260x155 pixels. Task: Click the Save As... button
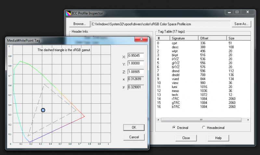click(x=241, y=24)
